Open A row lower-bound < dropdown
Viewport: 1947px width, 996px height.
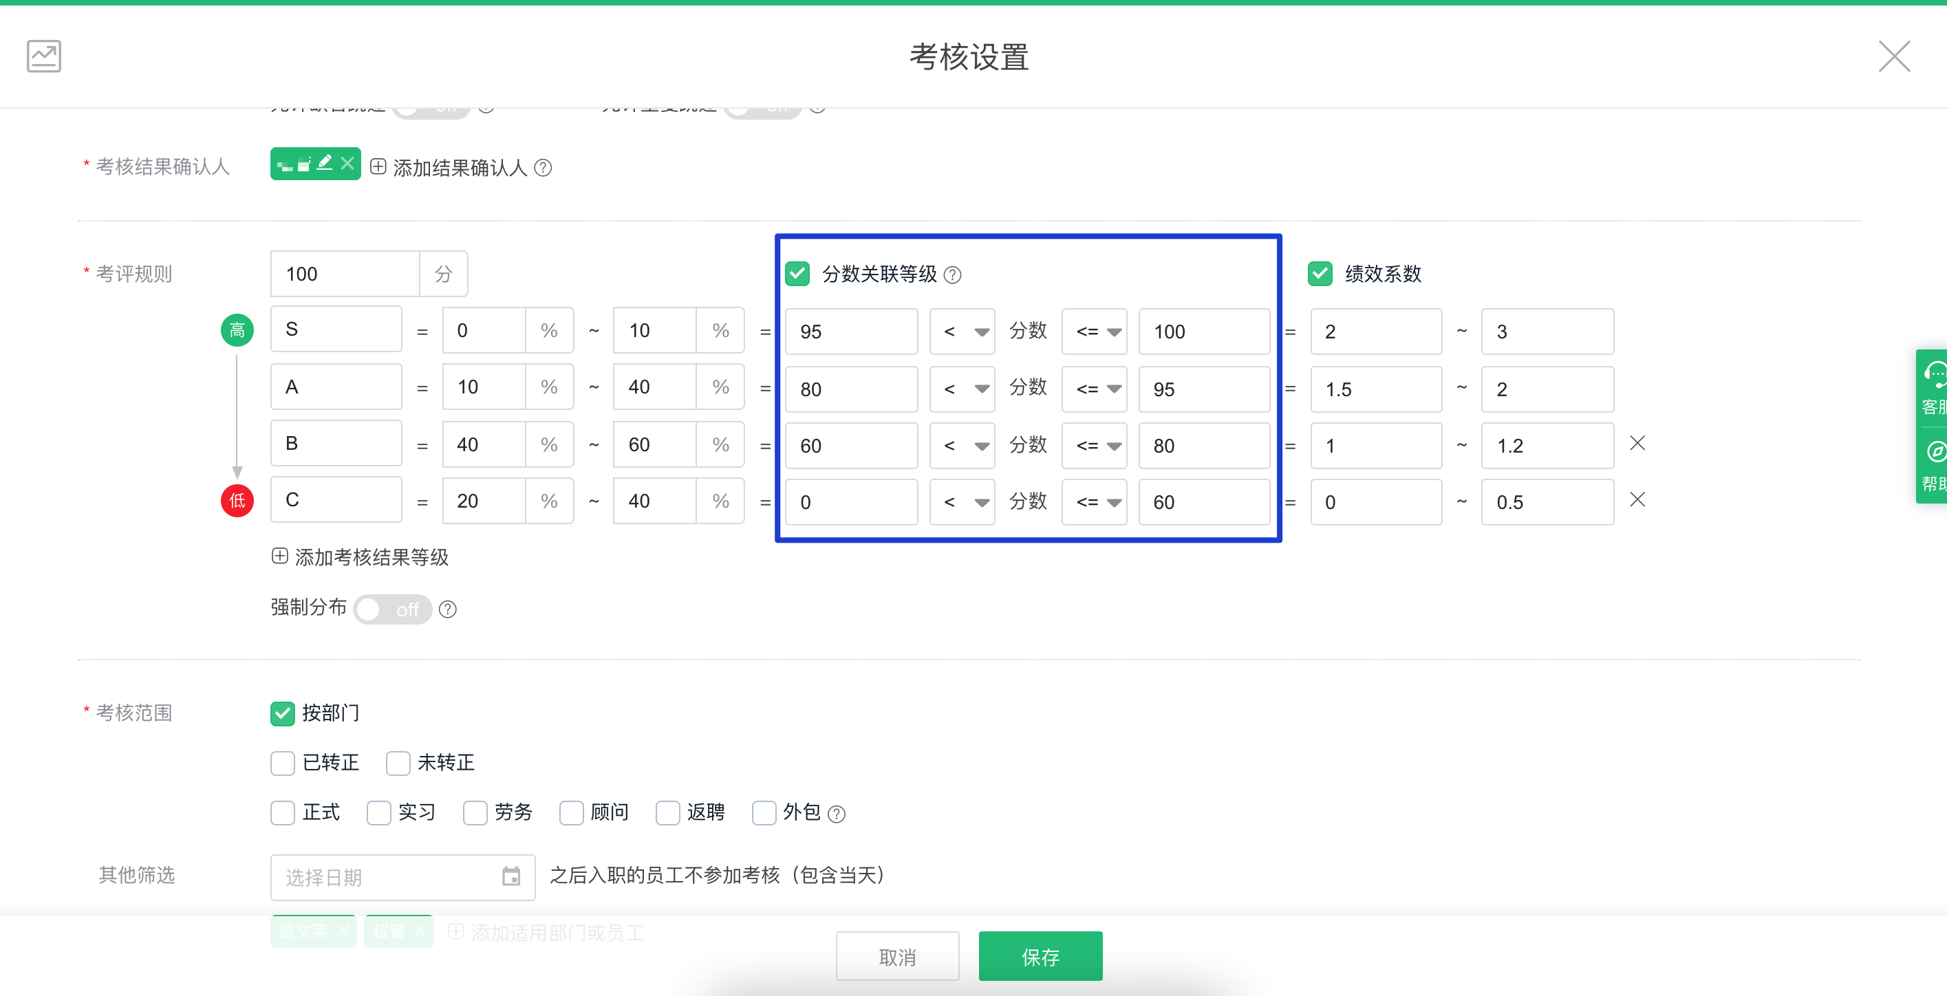coord(961,389)
